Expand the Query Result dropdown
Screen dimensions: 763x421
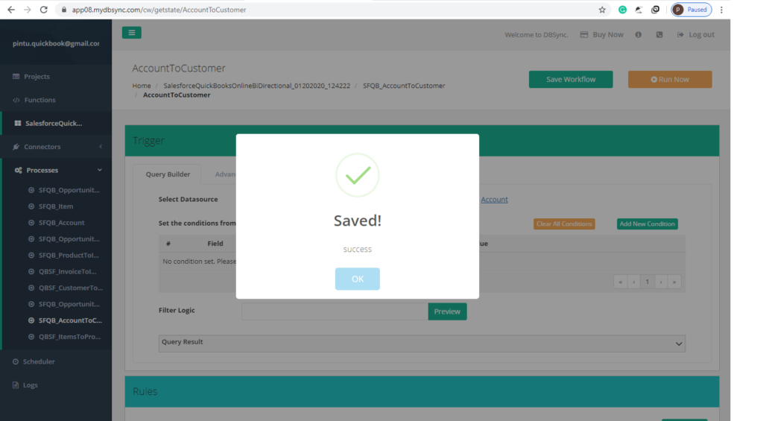click(x=422, y=344)
